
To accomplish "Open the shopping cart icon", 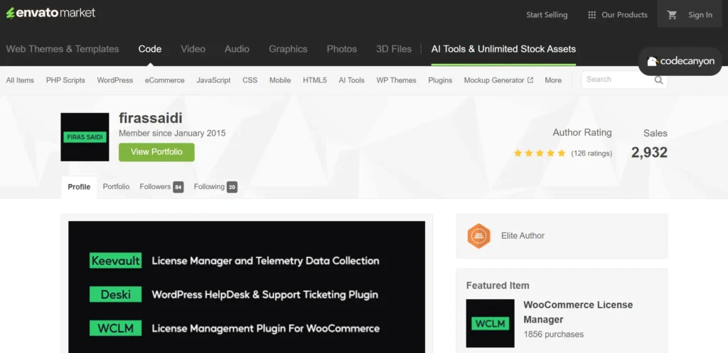I will pyautogui.click(x=672, y=15).
